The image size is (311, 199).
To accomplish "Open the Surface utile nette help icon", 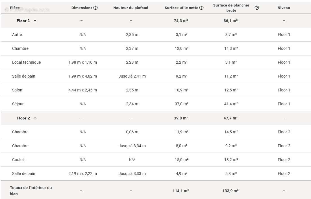I will (201, 8).
